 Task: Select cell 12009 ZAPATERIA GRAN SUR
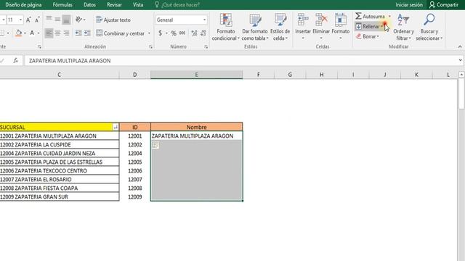click(x=60, y=196)
